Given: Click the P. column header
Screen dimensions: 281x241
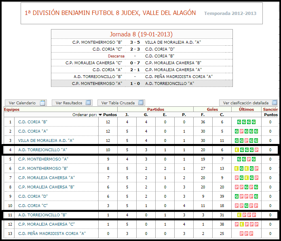Looking at the screenshot, I should [x=184, y=115].
